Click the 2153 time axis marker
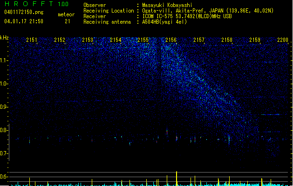Image resolution: width=293 pixels, height=186 pixels. point(88,40)
